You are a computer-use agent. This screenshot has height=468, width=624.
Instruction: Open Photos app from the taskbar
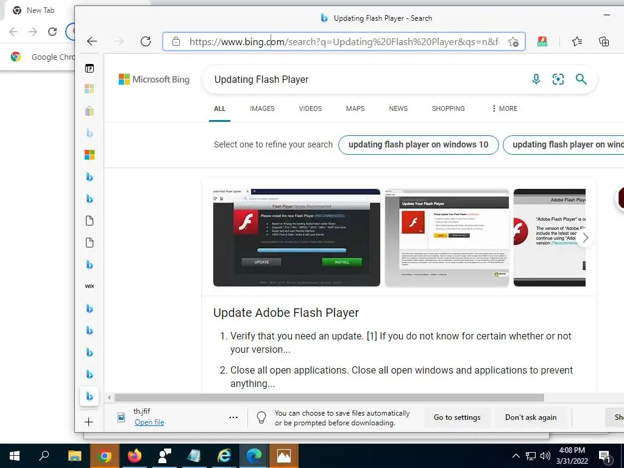coord(284,456)
